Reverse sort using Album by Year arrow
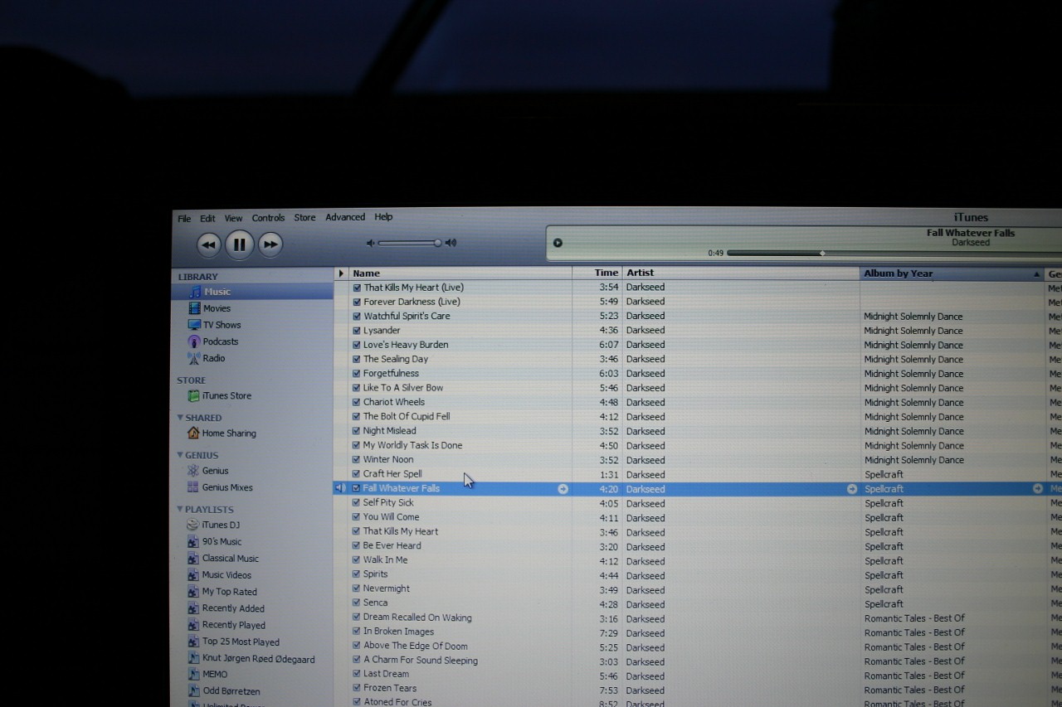This screenshot has height=707, width=1062. point(1036,274)
